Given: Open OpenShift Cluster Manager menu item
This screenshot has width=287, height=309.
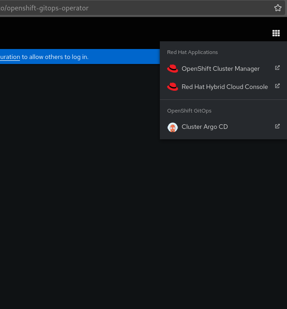Looking at the screenshot, I should tap(223, 69).
